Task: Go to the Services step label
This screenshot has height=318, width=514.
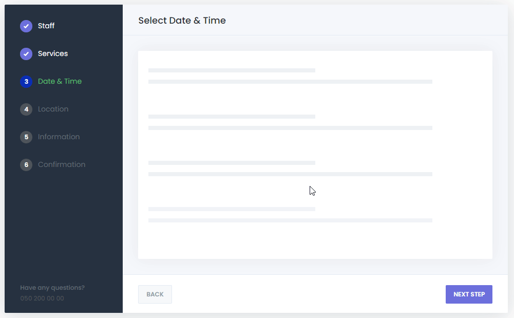Action: pos(53,53)
